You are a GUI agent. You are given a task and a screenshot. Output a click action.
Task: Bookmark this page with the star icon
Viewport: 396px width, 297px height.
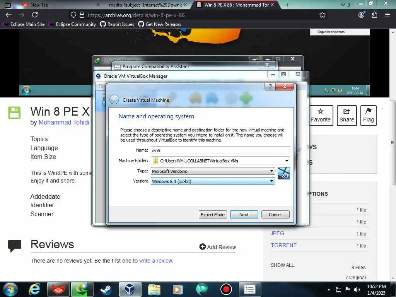click(x=322, y=15)
